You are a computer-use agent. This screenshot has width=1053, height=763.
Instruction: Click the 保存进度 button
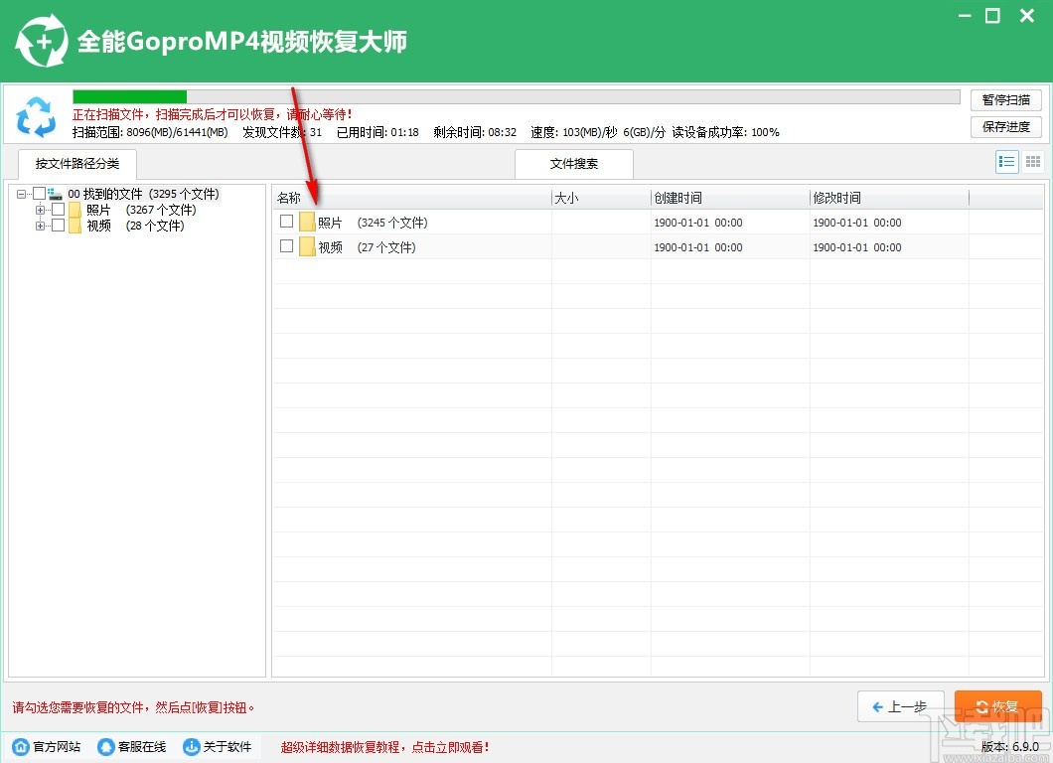coord(1006,127)
